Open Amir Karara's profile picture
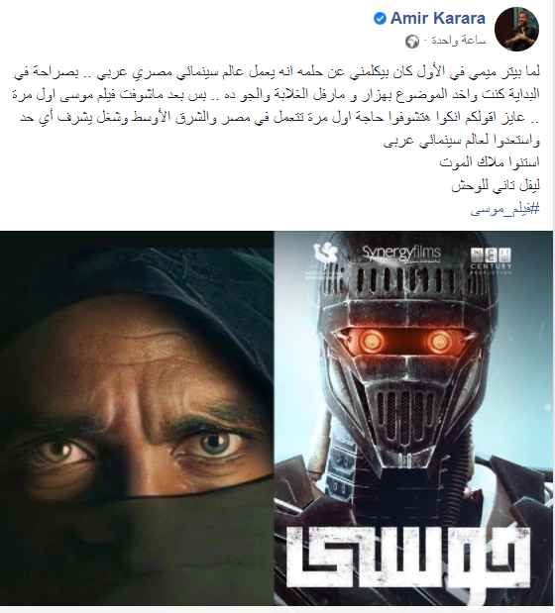555x613 pixels. pyautogui.click(x=516, y=29)
